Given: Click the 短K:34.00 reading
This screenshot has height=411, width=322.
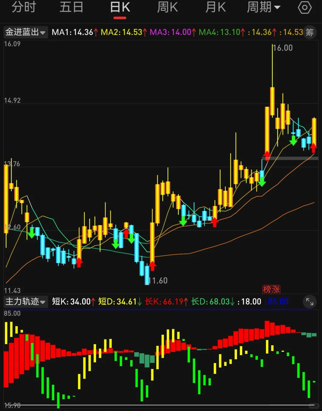Looking at the screenshot, I should point(74,302).
